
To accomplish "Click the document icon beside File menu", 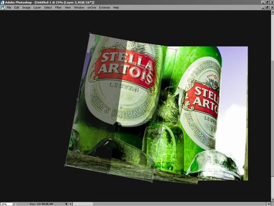I will coord(3,8).
